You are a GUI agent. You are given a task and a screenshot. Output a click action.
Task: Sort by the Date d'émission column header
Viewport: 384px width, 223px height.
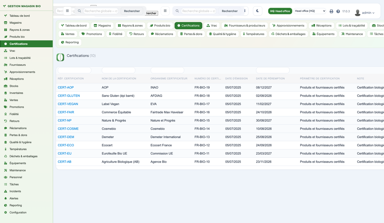(x=236, y=79)
